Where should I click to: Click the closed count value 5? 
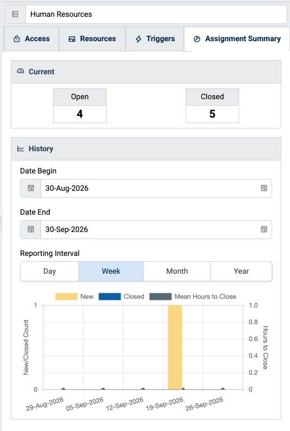click(x=212, y=114)
